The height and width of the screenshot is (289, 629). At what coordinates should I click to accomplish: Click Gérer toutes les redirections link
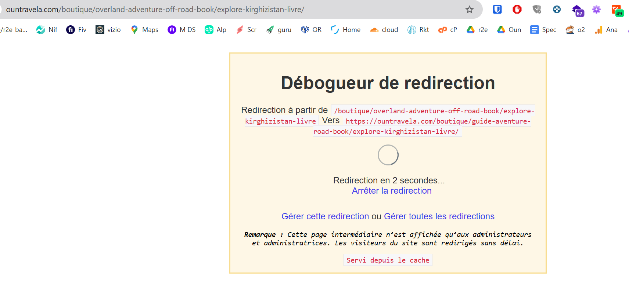point(439,216)
